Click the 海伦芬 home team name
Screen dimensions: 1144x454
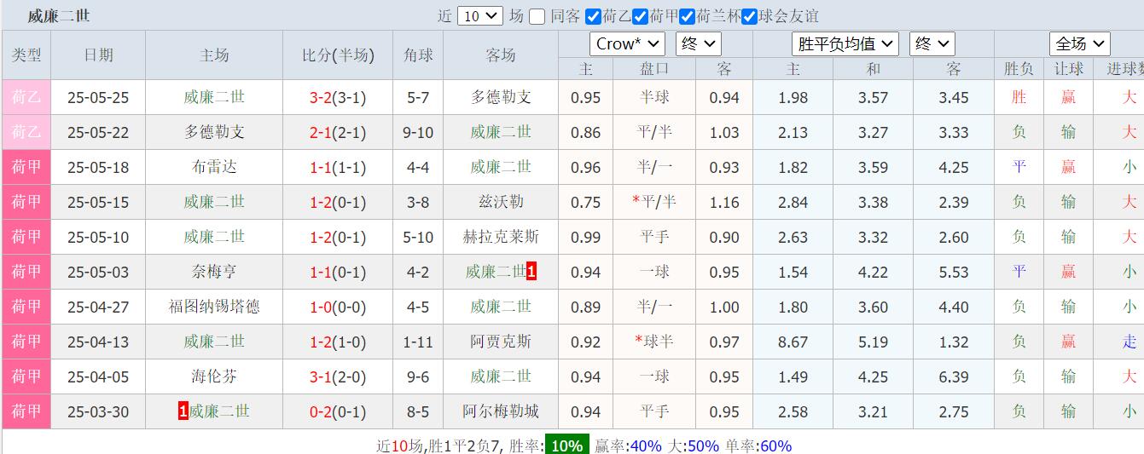[x=214, y=376]
